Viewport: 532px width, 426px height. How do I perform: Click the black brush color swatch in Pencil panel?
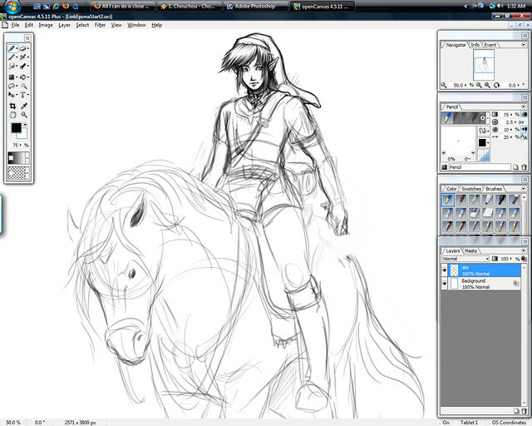coord(482,142)
